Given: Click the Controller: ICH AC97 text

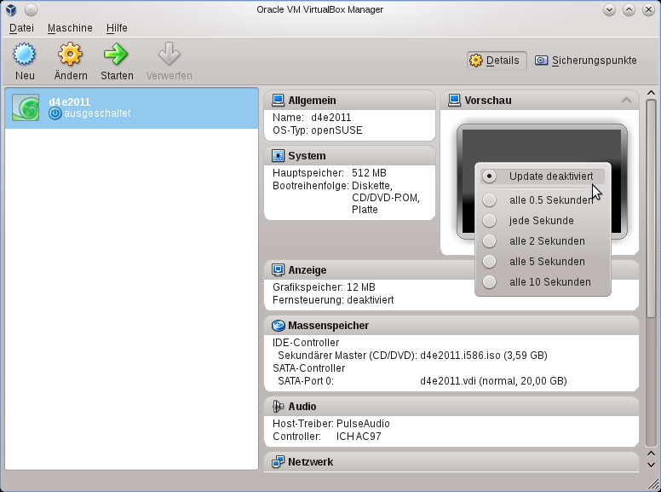Looking at the screenshot, I should click(x=327, y=437).
